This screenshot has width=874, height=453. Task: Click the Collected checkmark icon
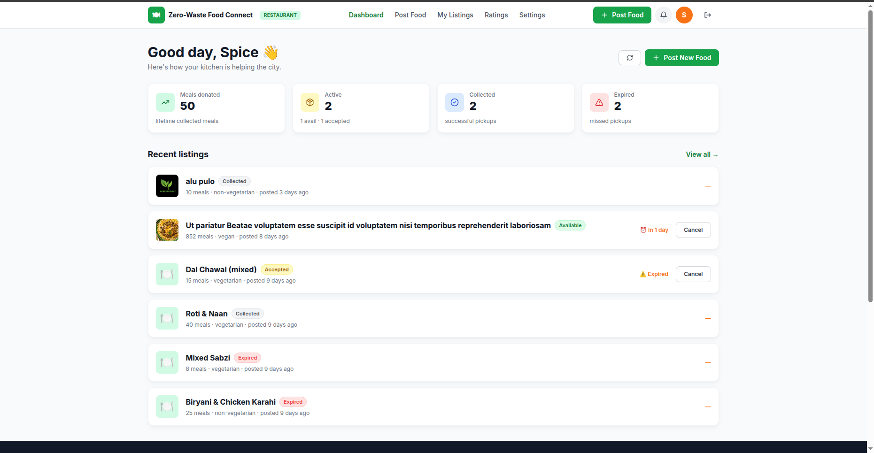455,102
